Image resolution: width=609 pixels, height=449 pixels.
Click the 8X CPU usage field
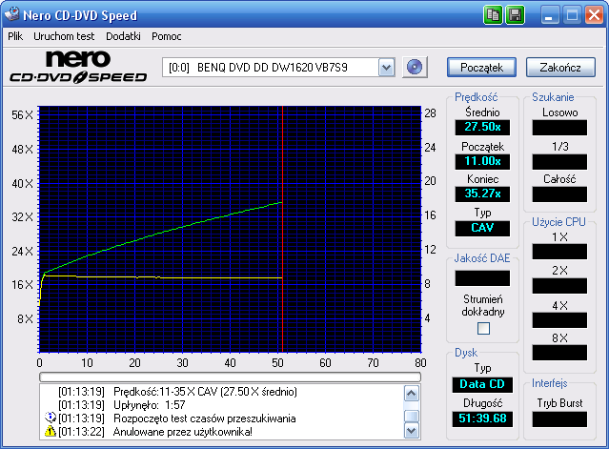pyautogui.click(x=559, y=353)
